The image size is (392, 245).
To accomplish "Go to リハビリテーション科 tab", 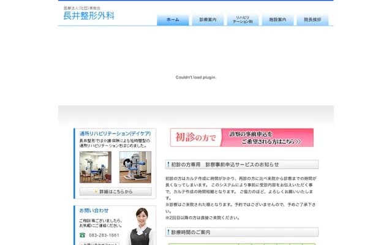I will pos(243,20).
